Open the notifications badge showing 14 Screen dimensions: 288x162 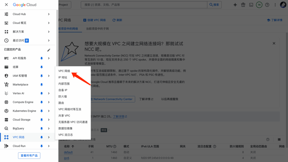(259, 5)
